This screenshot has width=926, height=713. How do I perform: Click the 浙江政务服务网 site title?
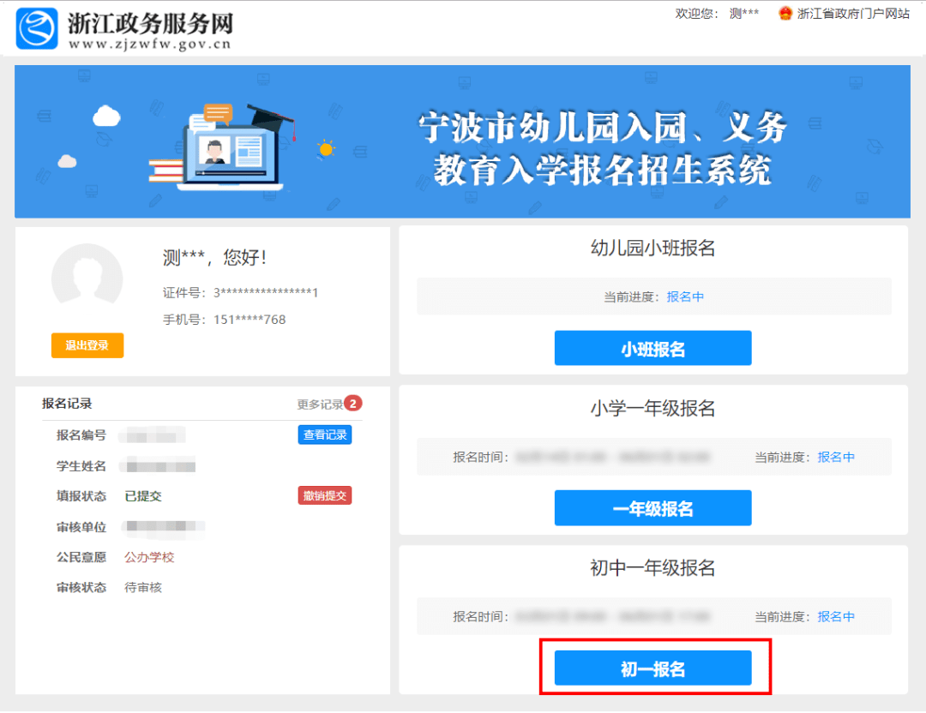(150, 24)
